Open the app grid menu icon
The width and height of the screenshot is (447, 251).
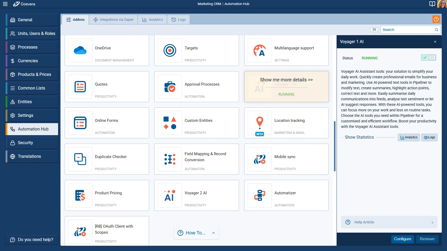[5, 4]
